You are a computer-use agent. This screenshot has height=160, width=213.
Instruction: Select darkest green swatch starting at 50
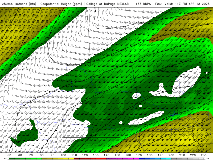[x=12, y=159]
